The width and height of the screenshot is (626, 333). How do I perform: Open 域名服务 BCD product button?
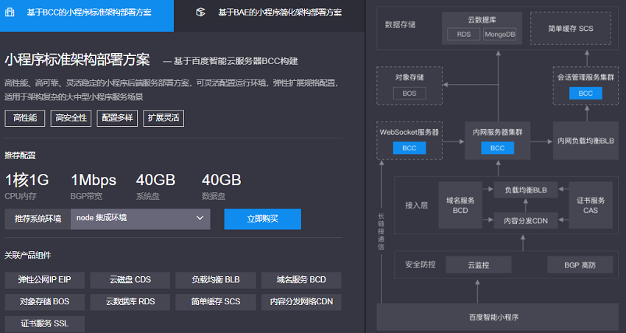(301, 280)
